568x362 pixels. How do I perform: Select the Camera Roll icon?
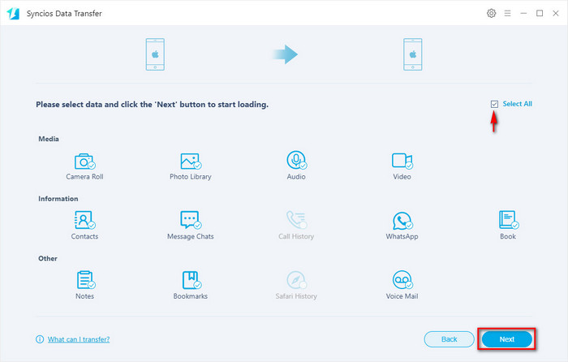84,162
